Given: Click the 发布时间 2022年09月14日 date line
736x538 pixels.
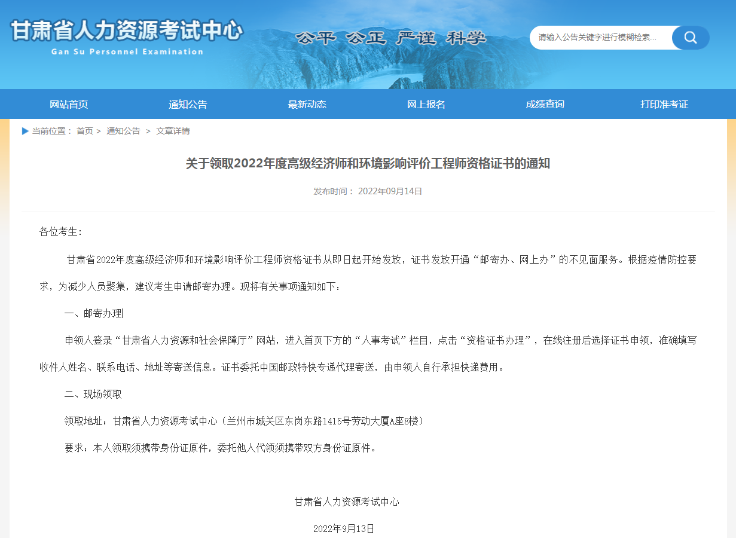Looking at the screenshot, I should (x=368, y=191).
